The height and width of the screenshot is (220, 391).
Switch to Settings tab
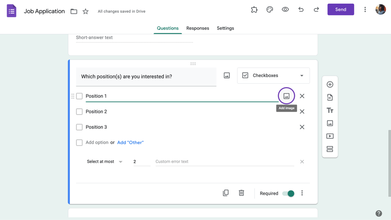(225, 28)
